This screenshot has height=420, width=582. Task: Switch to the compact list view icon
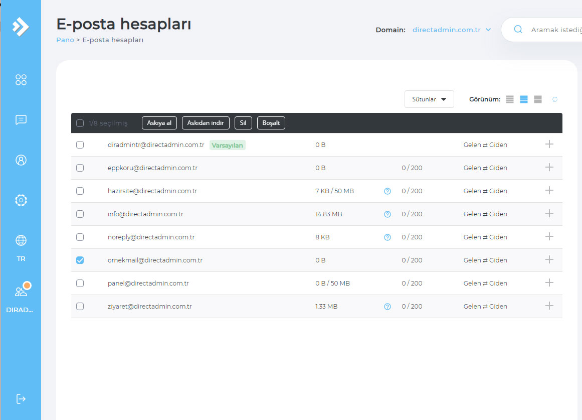coord(510,99)
